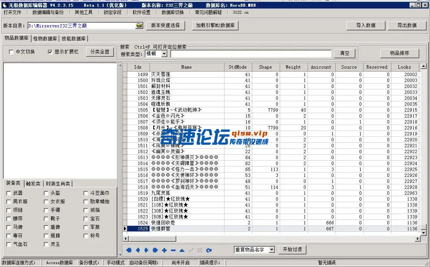Click 版本快速选择 button
The image size is (430, 267).
pyautogui.click(x=165, y=26)
